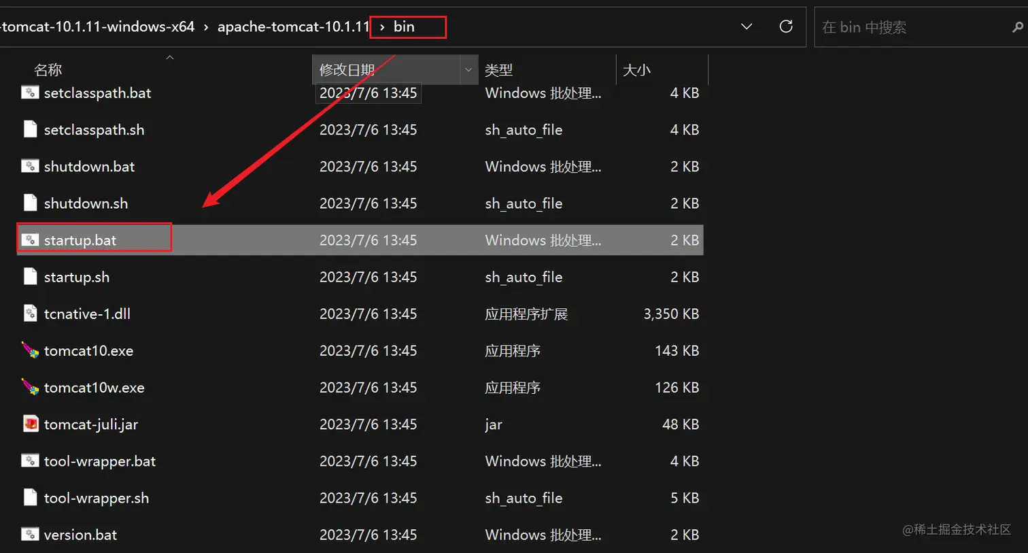This screenshot has width=1028, height=553.
Task: Expand the chevron before bin in path
Action: [382, 27]
